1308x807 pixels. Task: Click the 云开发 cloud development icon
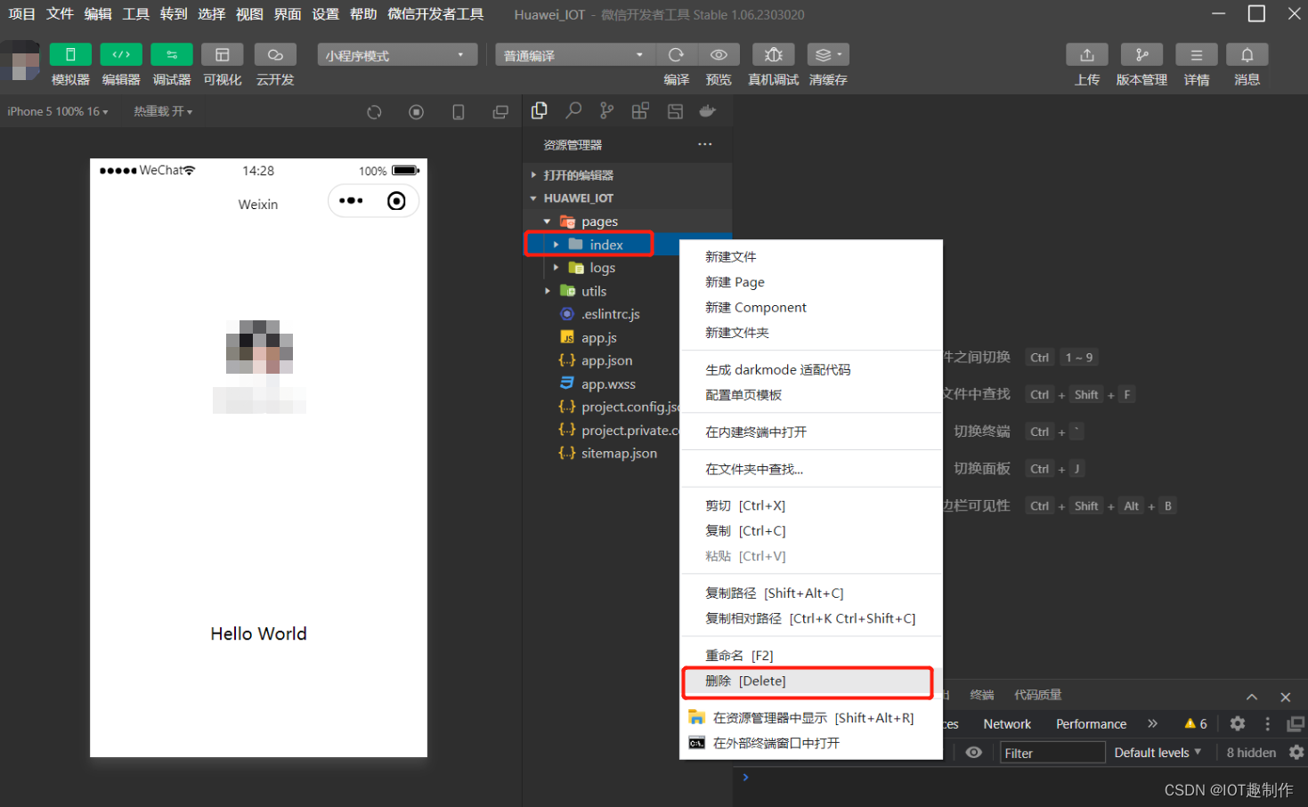pos(275,55)
